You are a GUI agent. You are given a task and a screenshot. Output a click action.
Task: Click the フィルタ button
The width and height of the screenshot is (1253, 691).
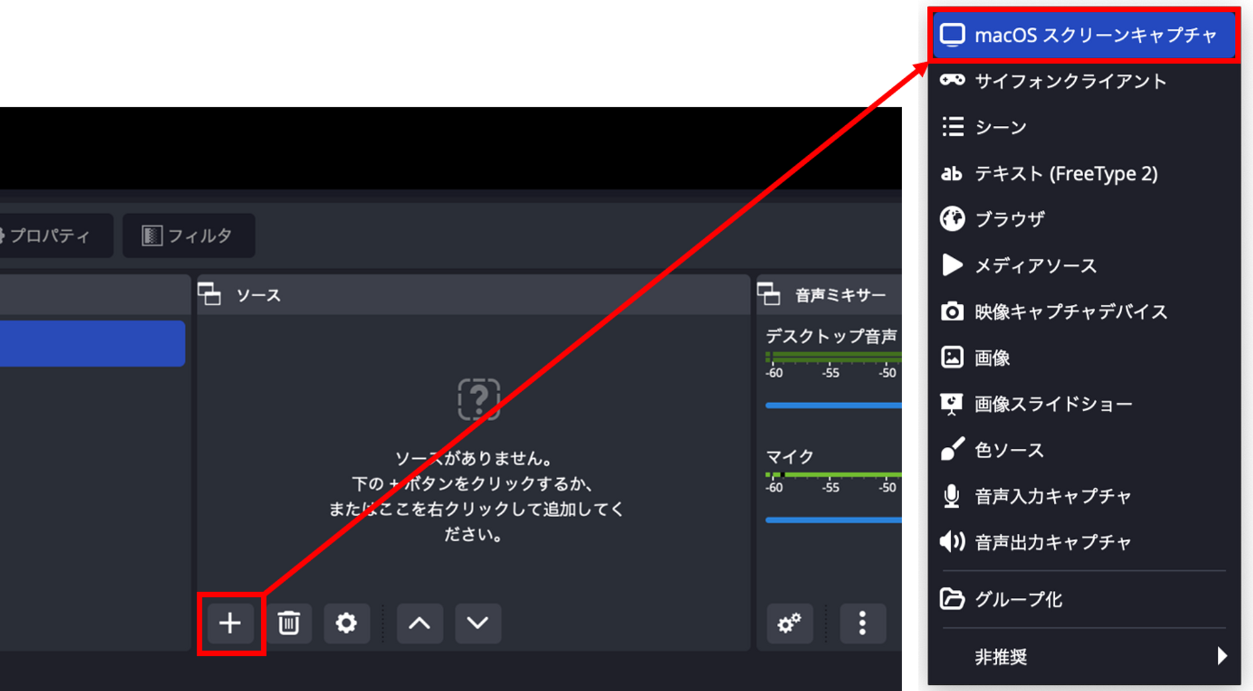(x=189, y=235)
